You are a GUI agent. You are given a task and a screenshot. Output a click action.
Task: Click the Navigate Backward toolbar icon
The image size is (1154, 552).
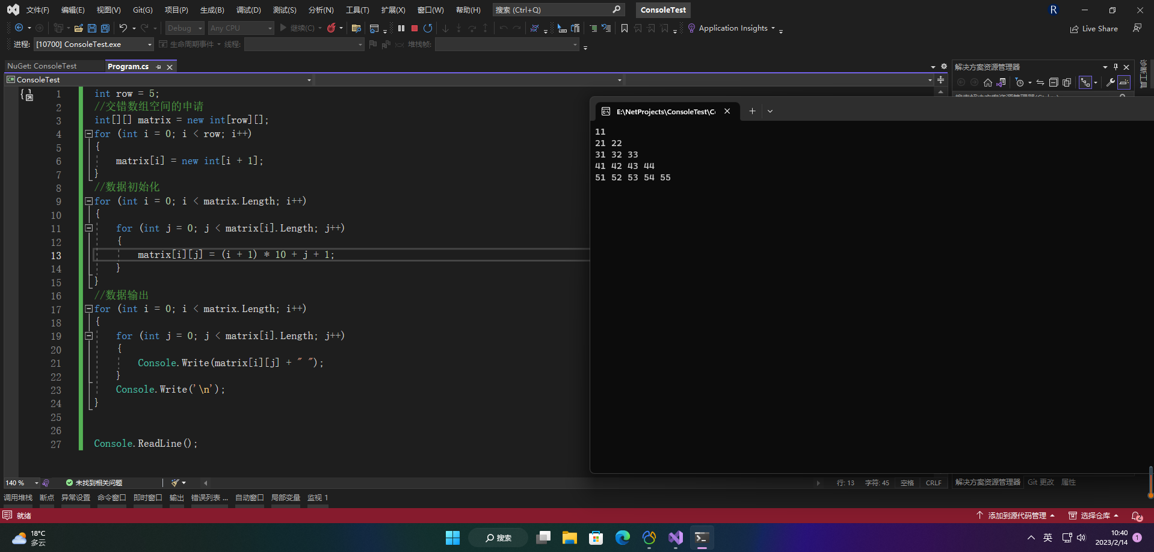point(19,28)
